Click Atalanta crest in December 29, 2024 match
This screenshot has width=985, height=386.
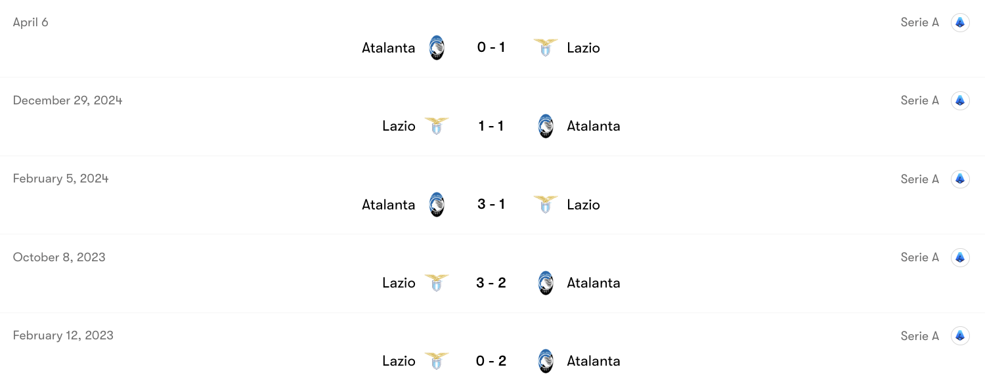[x=545, y=126]
